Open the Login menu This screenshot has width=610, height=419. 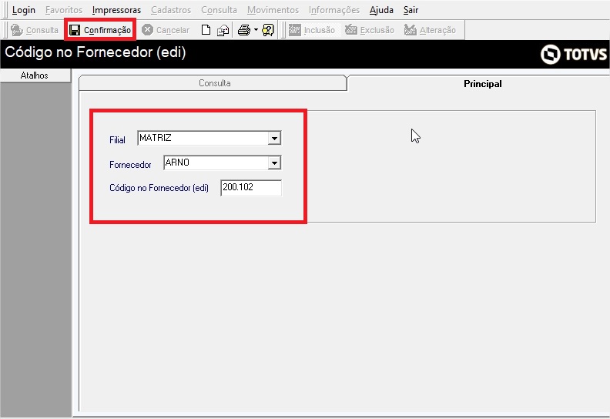[x=24, y=10]
